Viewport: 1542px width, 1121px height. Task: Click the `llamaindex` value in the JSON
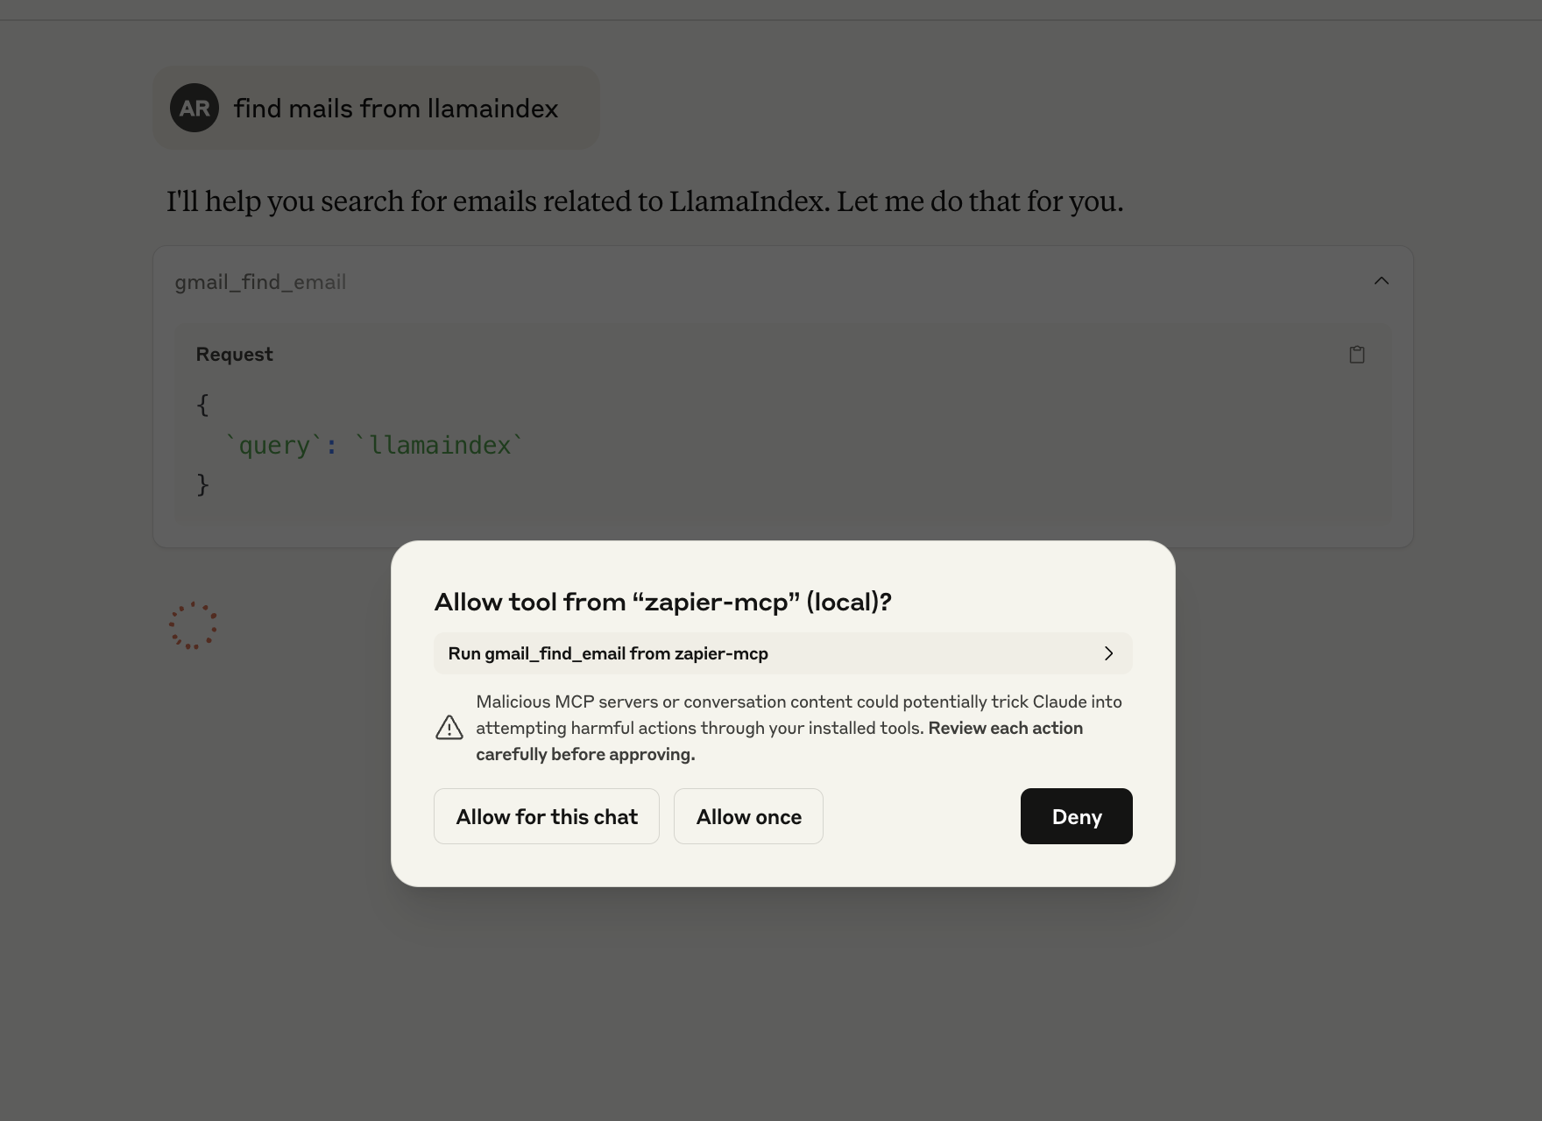[x=439, y=445]
